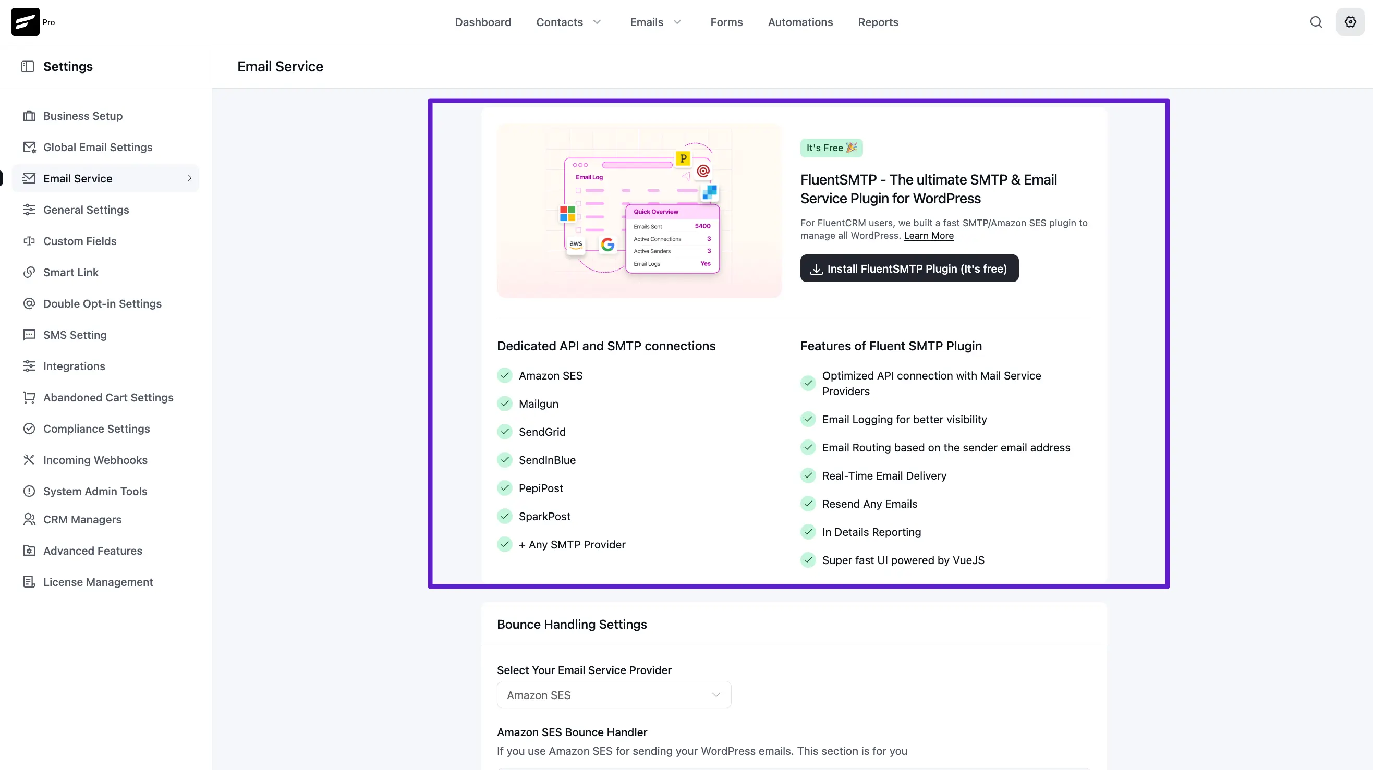Screen dimensions: 1373x770
Task: Click the FluentSMTP preview illustration
Action: (x=639, y=211)
